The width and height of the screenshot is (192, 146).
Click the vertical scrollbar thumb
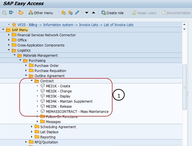[185, 87]
